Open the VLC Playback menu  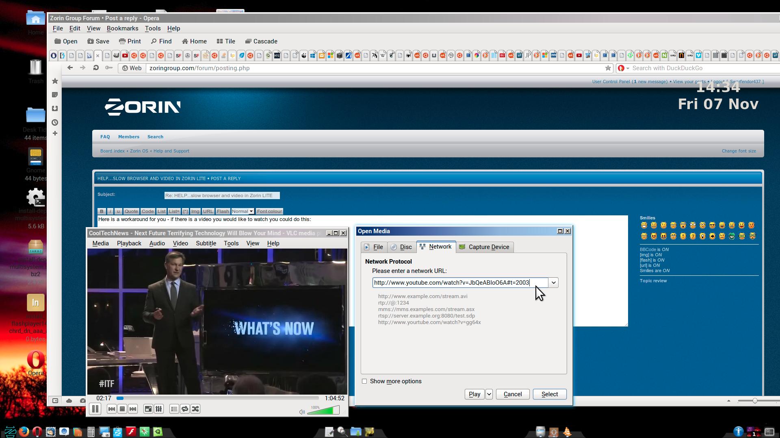129,243
